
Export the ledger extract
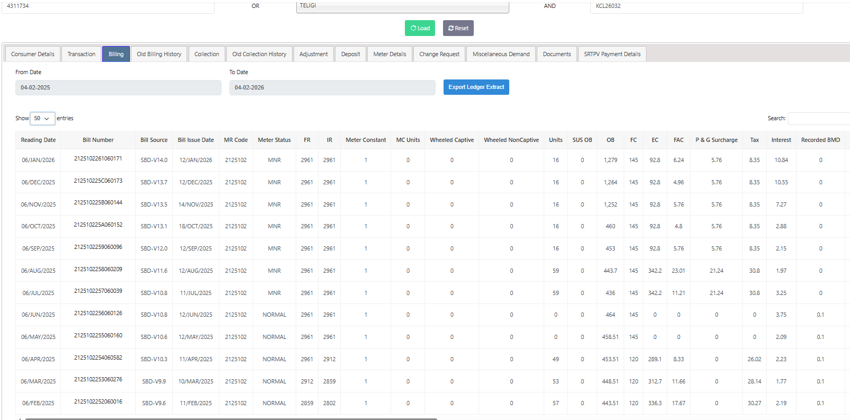pyautogui.click(x=476, y=87)
